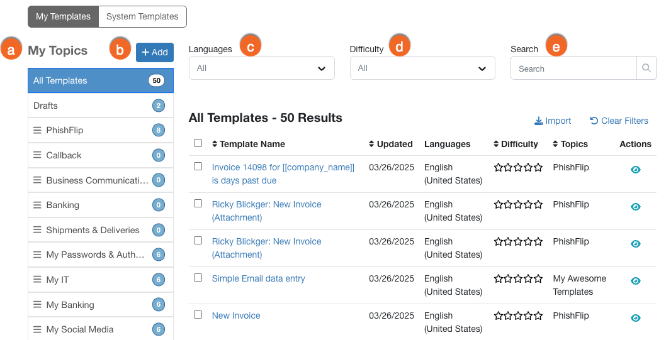666x340 pixels.
Task: Click eye icon for Invoice 14098 template
Action: [635, 170]
